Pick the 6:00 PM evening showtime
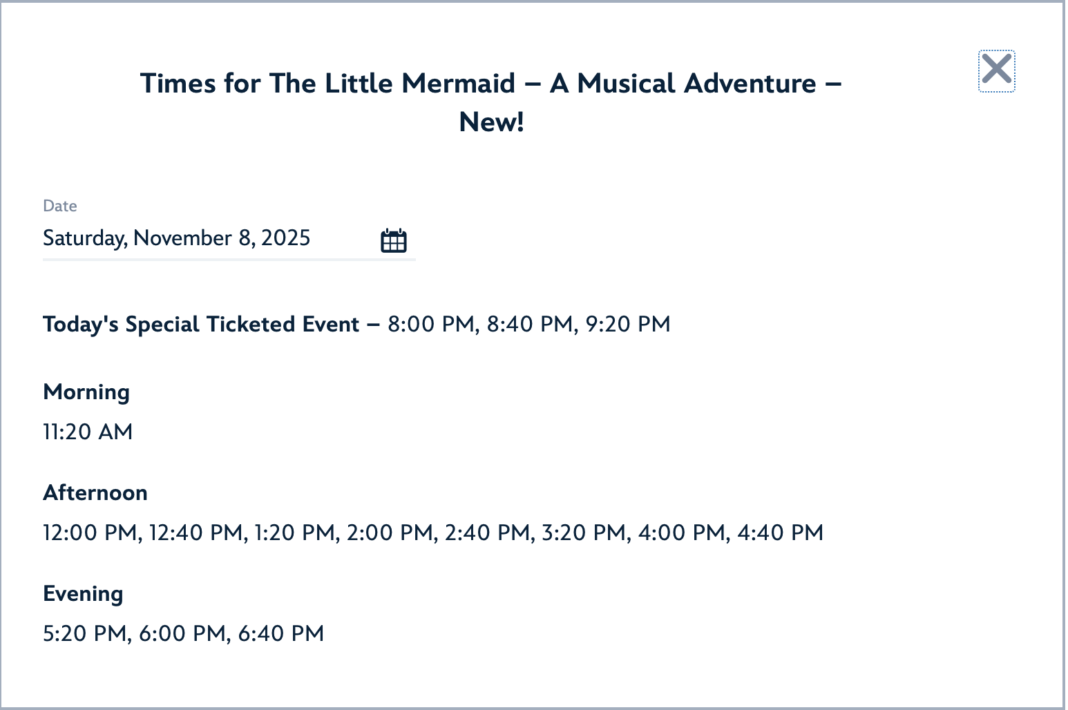 [x=182, y=633]
